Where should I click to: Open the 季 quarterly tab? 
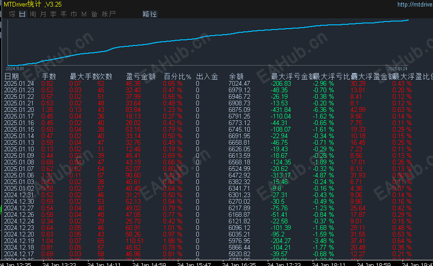coord(53,14)
